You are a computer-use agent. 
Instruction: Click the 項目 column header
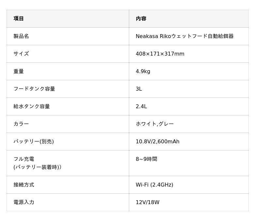pyautogui.click(x=19, y=19)
